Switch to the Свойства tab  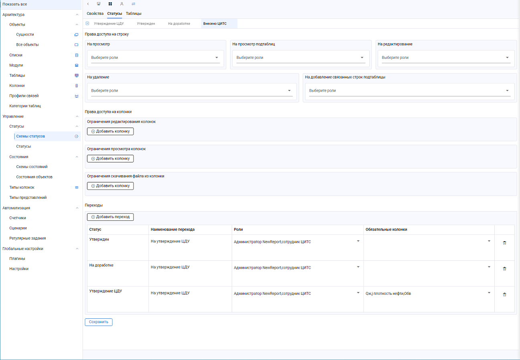pyautogui.click(x=95, y=14)
